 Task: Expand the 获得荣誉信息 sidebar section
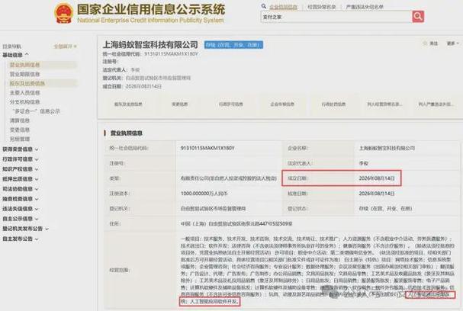[21, 149]
